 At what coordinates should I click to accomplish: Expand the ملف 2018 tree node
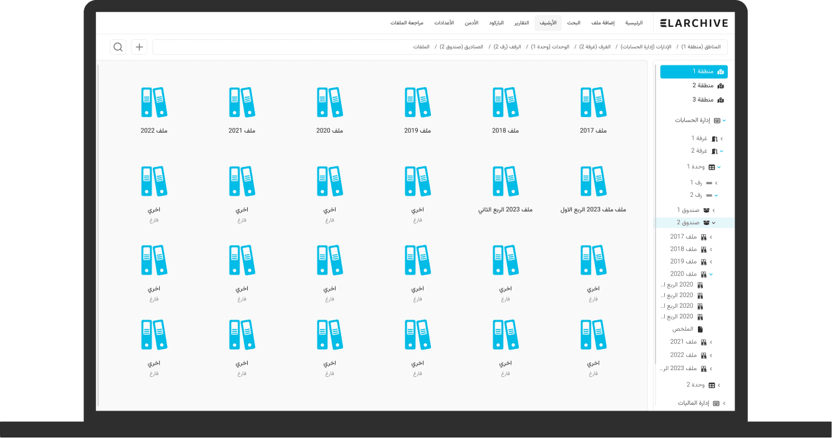(x=711, y=250)
